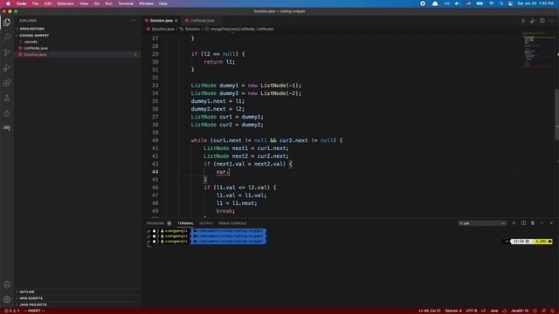Open editor More Actions ellipsis
Screen dimensions: 559x314
click(x=551, y=21)
